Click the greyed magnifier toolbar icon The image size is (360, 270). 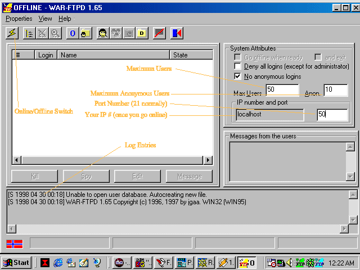click(x=55, y=33)
